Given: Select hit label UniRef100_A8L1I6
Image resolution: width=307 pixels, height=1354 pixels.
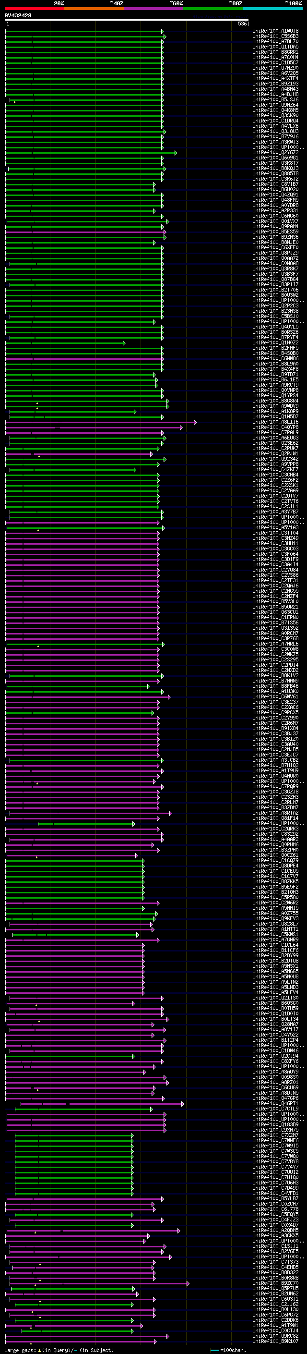Looking at the screenshot, I should click(275, 422).
